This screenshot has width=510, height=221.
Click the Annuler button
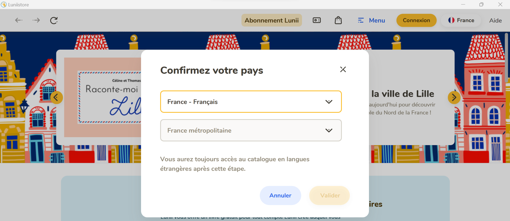280,196
